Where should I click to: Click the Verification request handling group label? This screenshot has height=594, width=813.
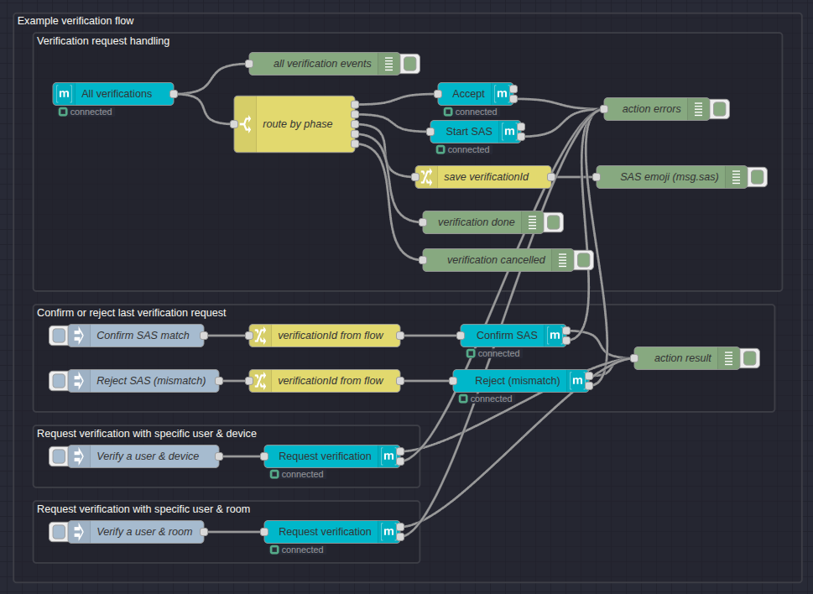[x=103, y=41]
